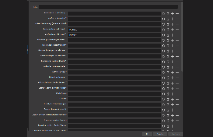This screenshot has width=213, height=137.
Task: Add hotkey for Capture d'écran de la sortie
Action: (173, 110)
